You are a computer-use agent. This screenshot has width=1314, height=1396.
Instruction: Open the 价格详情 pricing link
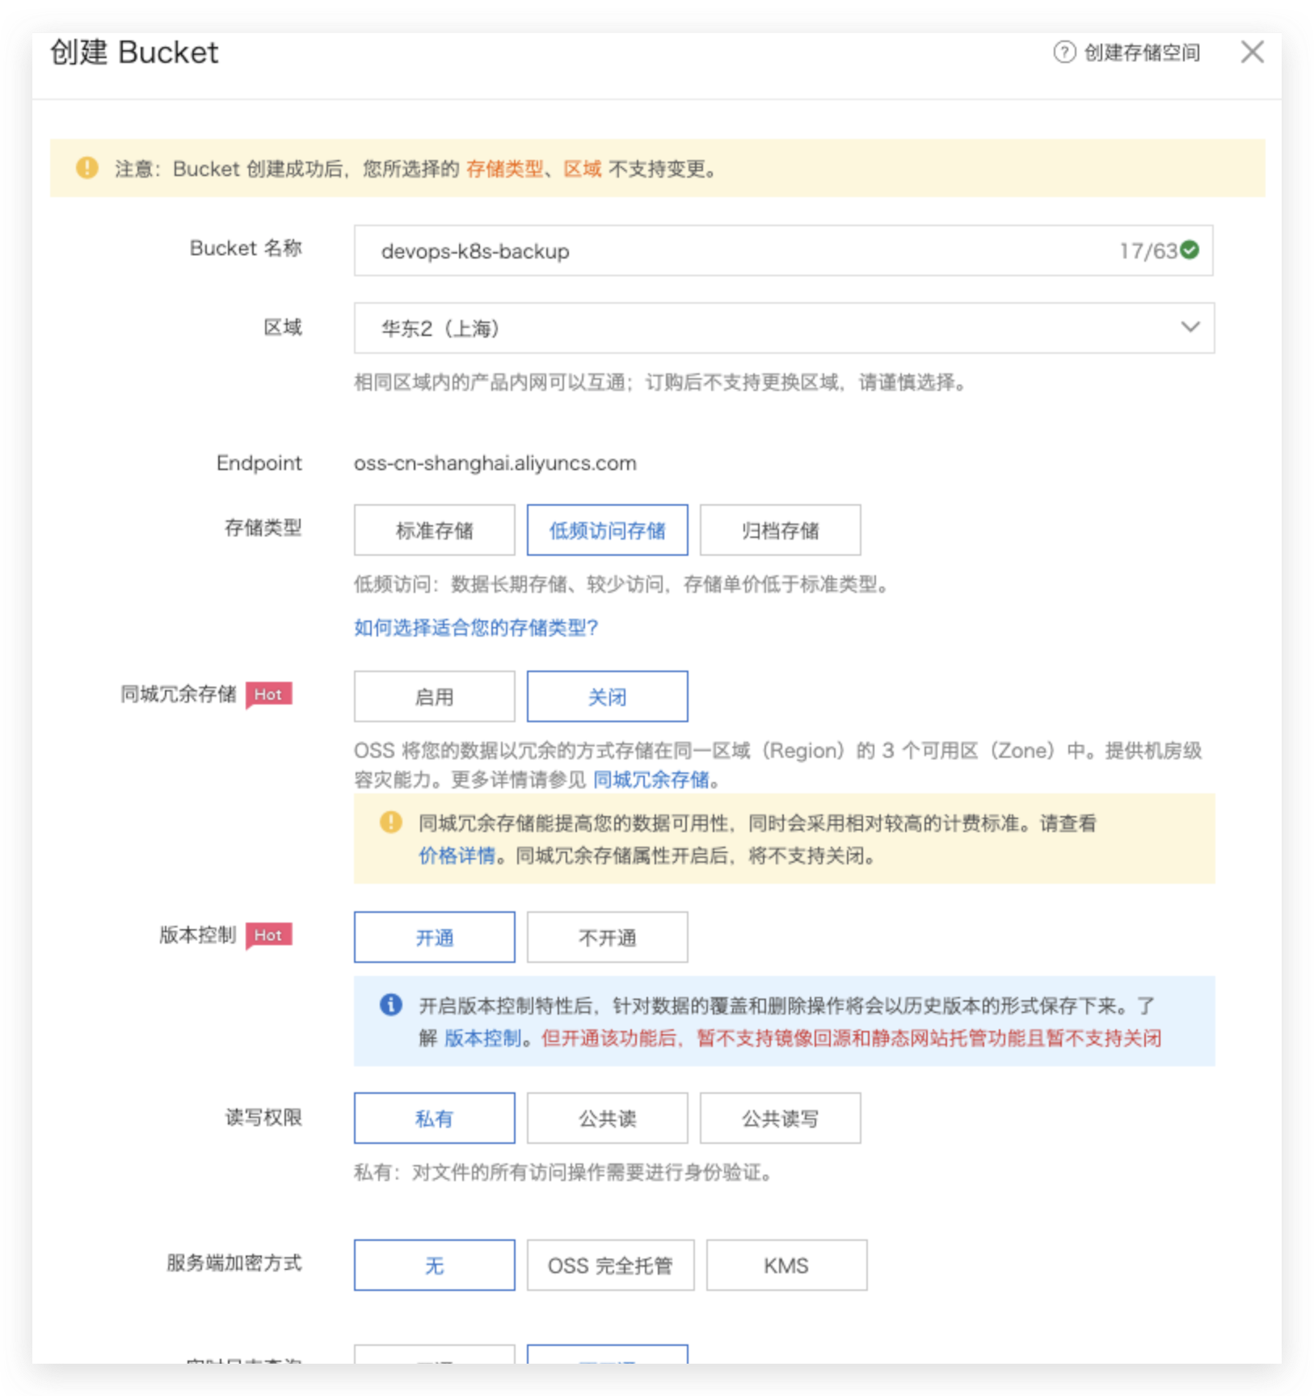tap(457, 856)
